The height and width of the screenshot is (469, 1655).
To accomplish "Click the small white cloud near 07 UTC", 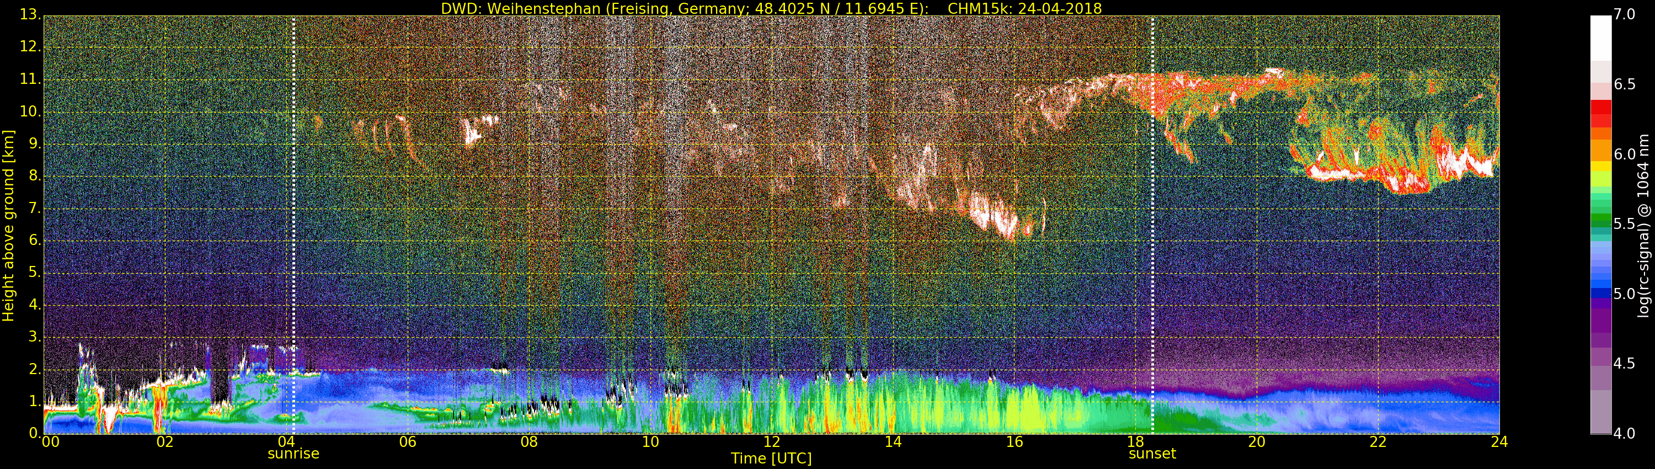I will [x=474, y=132].
